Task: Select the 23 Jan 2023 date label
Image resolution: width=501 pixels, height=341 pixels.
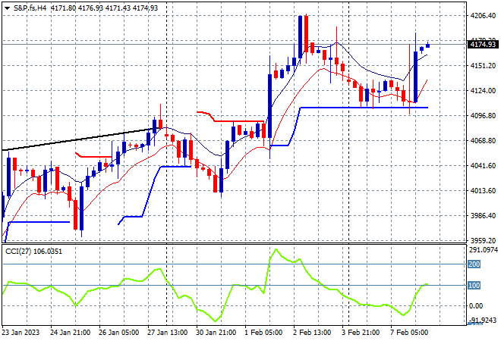Action: coord(23,332)
